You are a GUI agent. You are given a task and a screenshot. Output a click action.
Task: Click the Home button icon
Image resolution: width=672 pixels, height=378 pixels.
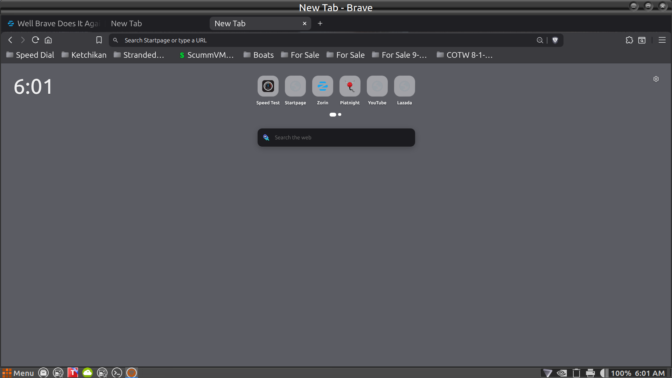click(x=48, y=40)
